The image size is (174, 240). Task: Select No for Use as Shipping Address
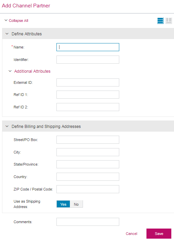point(76,204)
